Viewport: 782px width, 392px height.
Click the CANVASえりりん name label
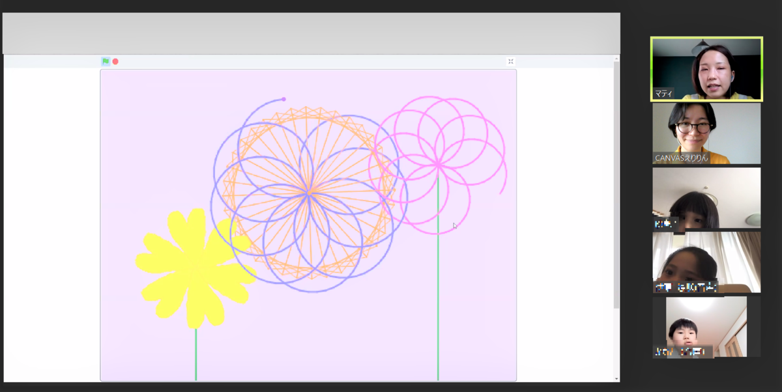[682, 158]
